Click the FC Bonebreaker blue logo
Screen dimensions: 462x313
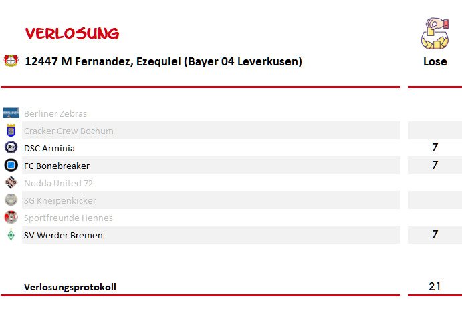click(11, 165)
